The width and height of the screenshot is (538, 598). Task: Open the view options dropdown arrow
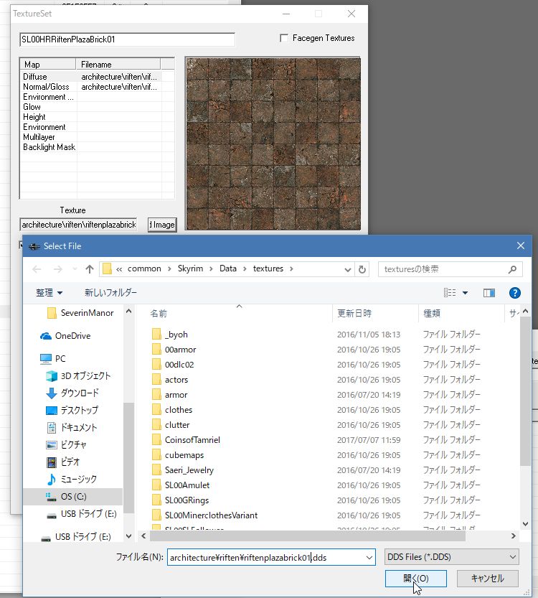click(466, 293)
